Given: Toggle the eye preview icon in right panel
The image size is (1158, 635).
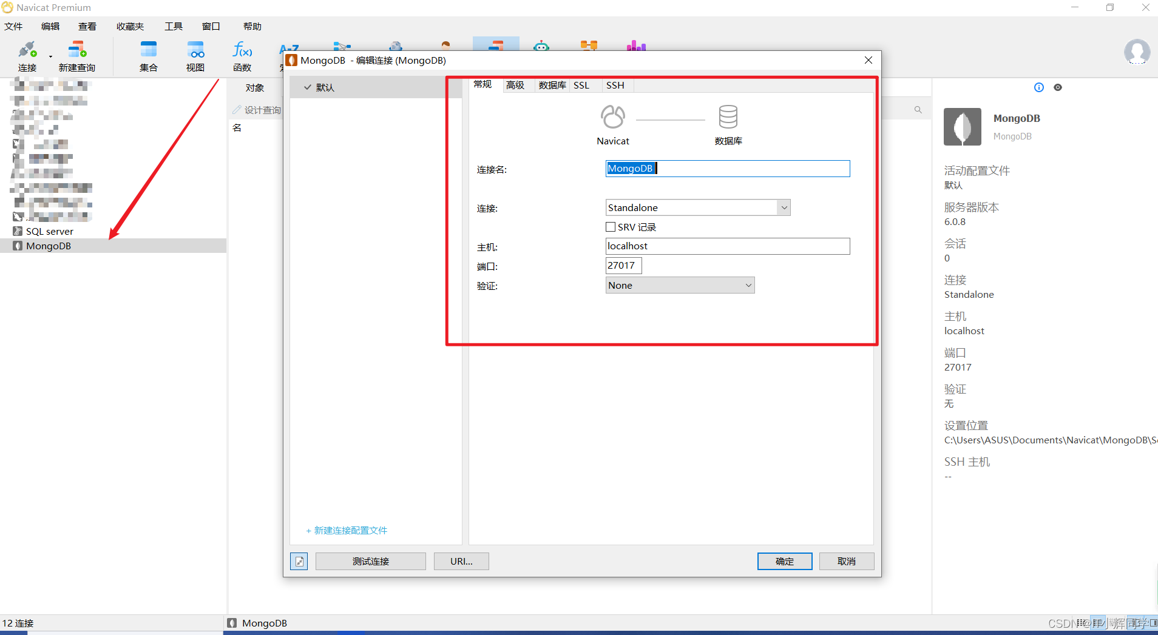Looking at the screenshot, I should (x=1058, y=87).
